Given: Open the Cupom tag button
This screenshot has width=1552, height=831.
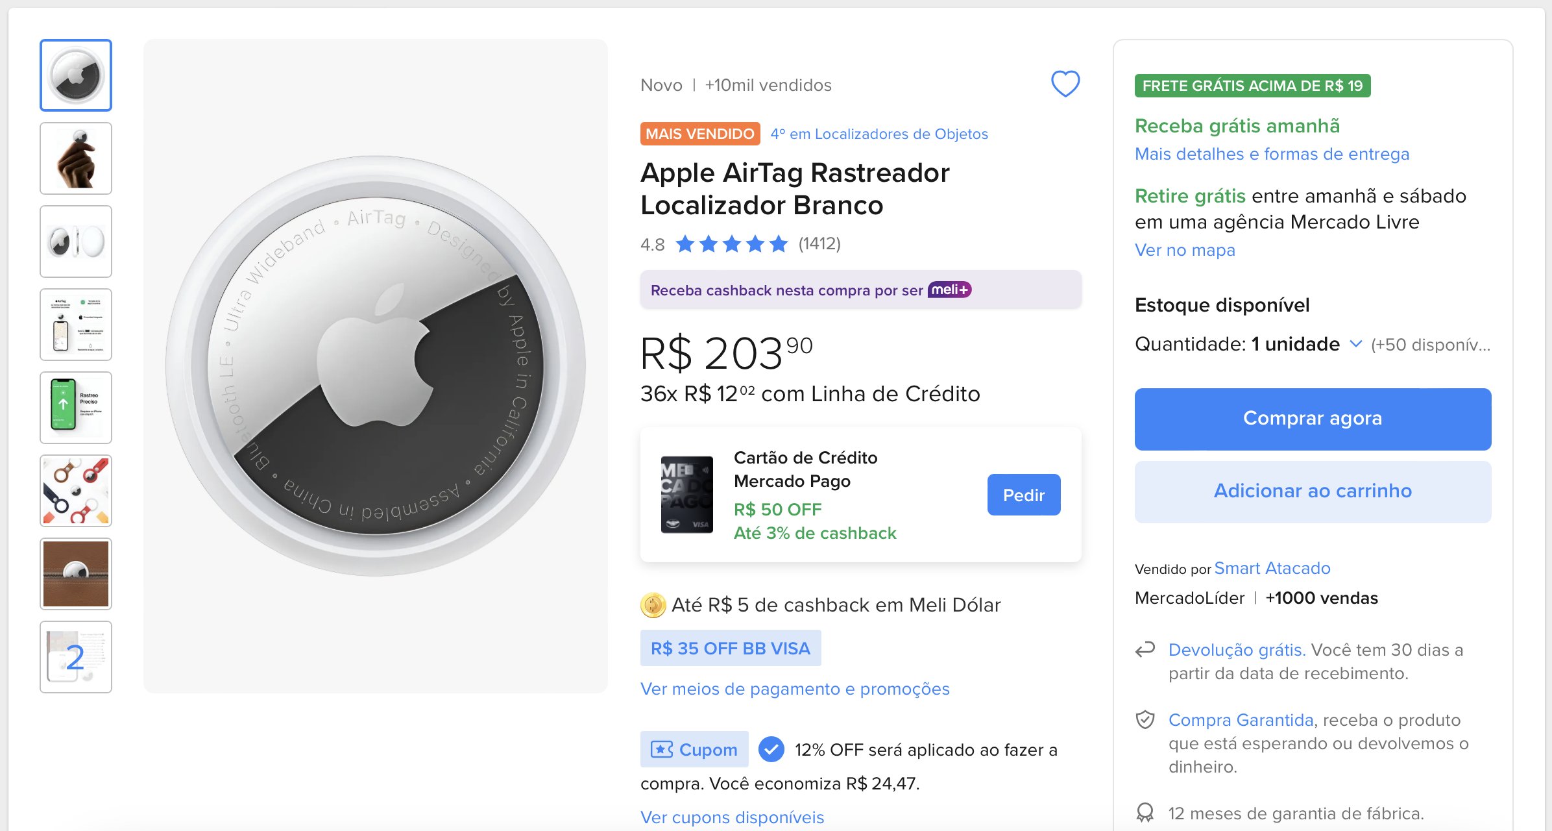Looking at the screenshot, I should click(694, 749).
